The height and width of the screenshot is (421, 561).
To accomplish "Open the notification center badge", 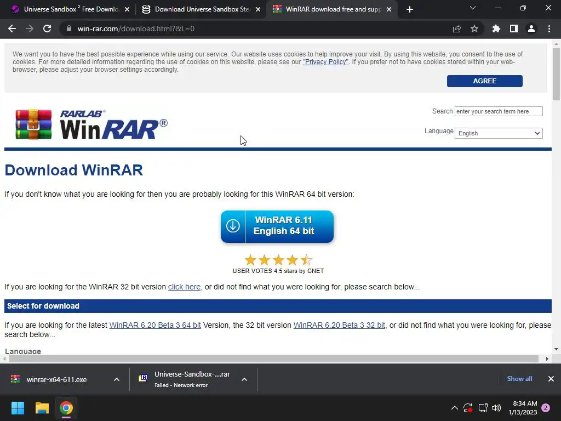I will [x=546, y=408].
